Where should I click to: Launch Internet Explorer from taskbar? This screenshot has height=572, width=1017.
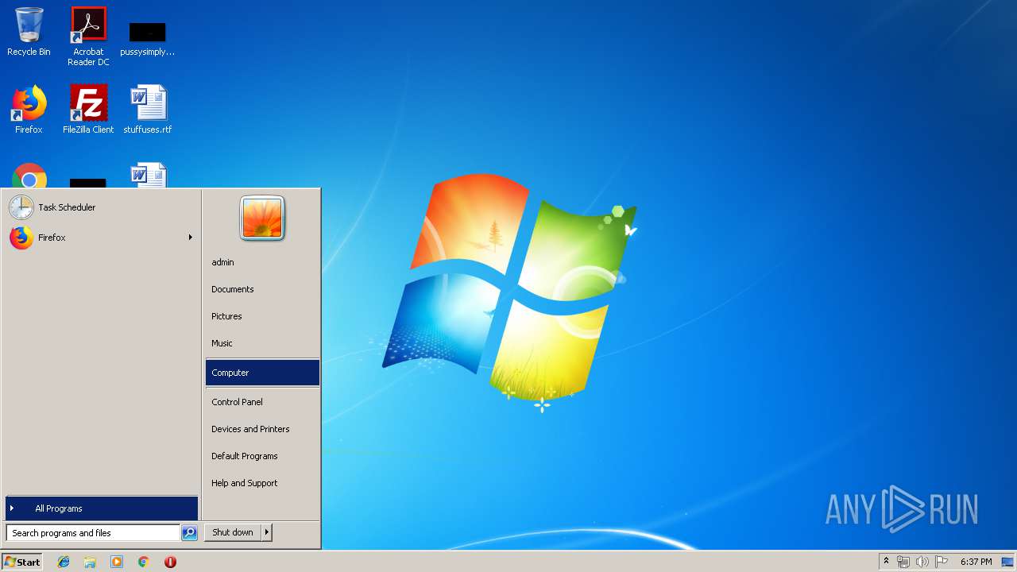64,562
